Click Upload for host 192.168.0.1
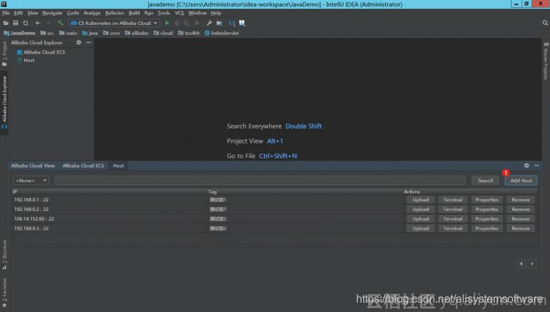The image size is (550, 312). (x=421, y=200)
